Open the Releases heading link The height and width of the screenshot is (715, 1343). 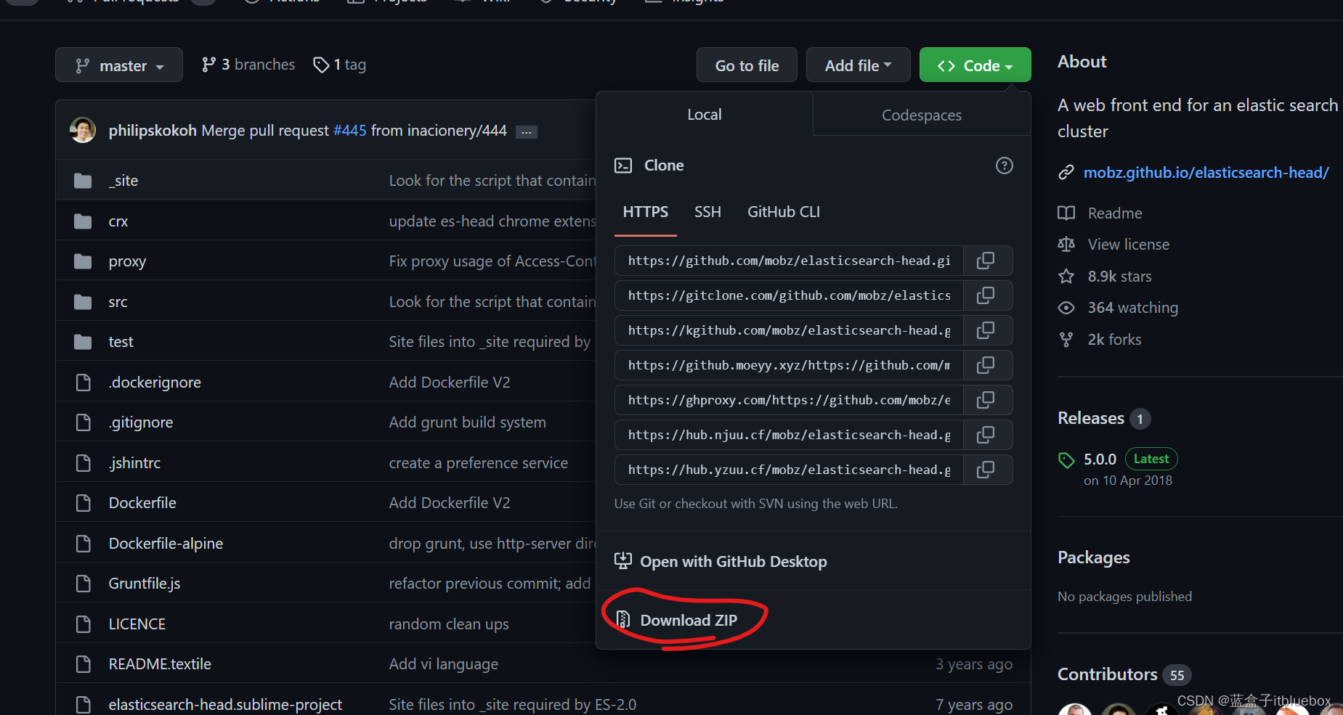point(1091,418)
